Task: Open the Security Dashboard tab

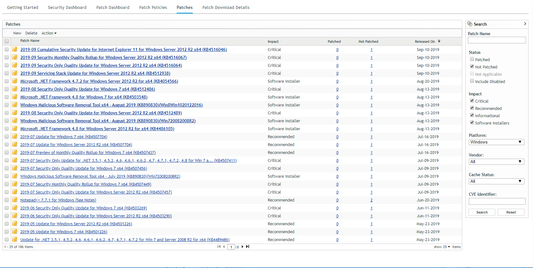Action: (x=67, y=7)
